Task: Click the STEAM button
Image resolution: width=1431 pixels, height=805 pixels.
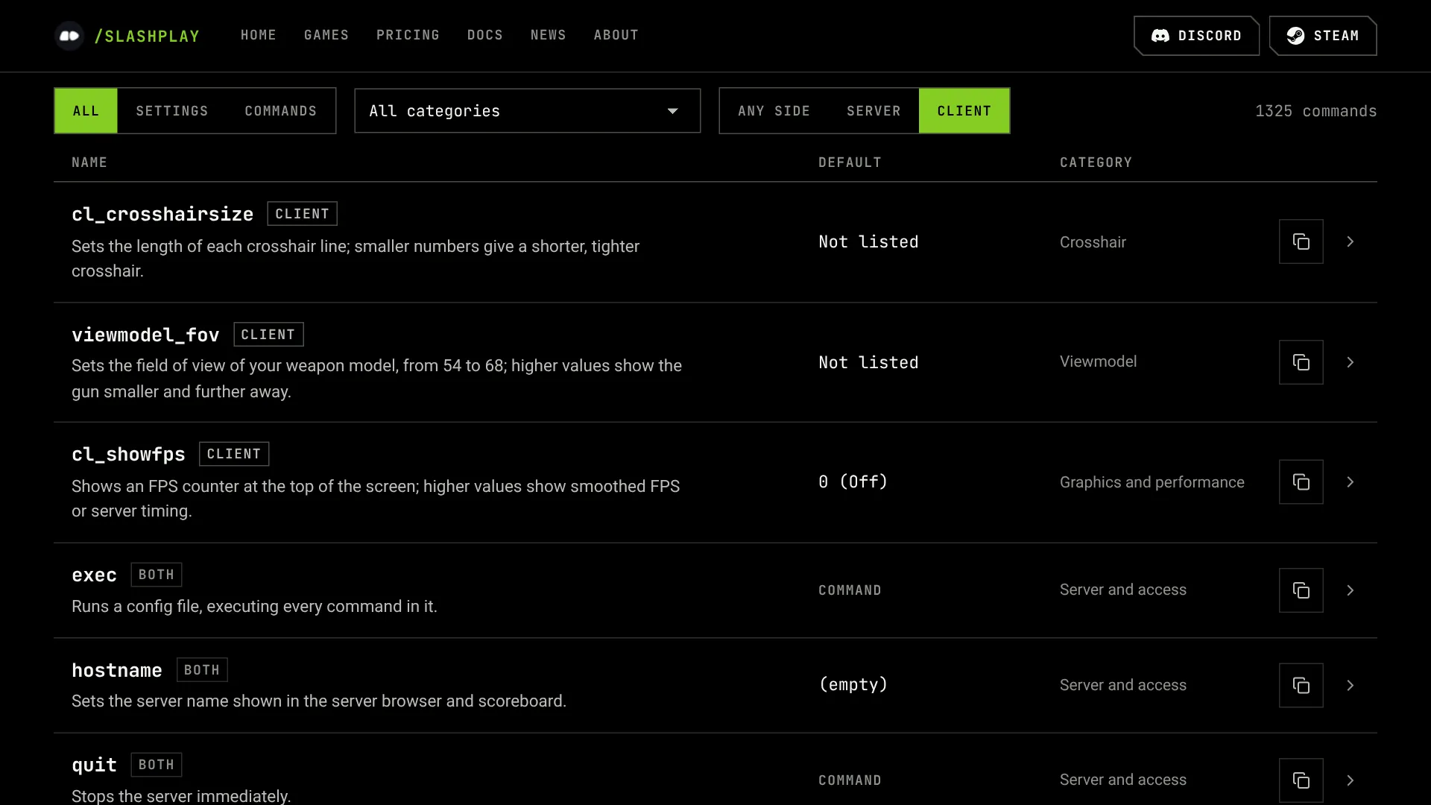Action: click(x=1323, y=36)
